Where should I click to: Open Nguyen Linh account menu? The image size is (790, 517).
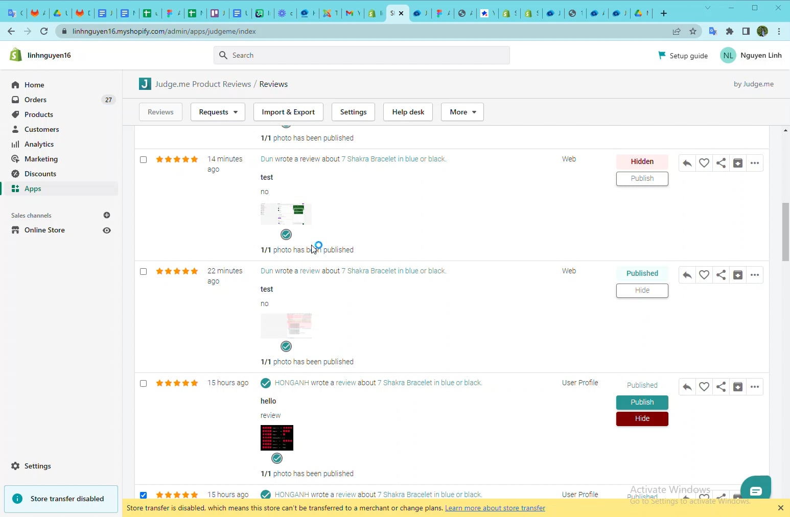(x=751, y=55)
